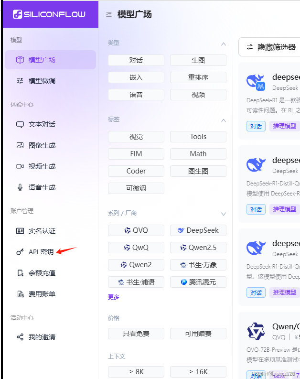This screenshot has width=300, height=379.
Task: Click 对话 tag on first DeepSeek card
Action: [256, 126]
